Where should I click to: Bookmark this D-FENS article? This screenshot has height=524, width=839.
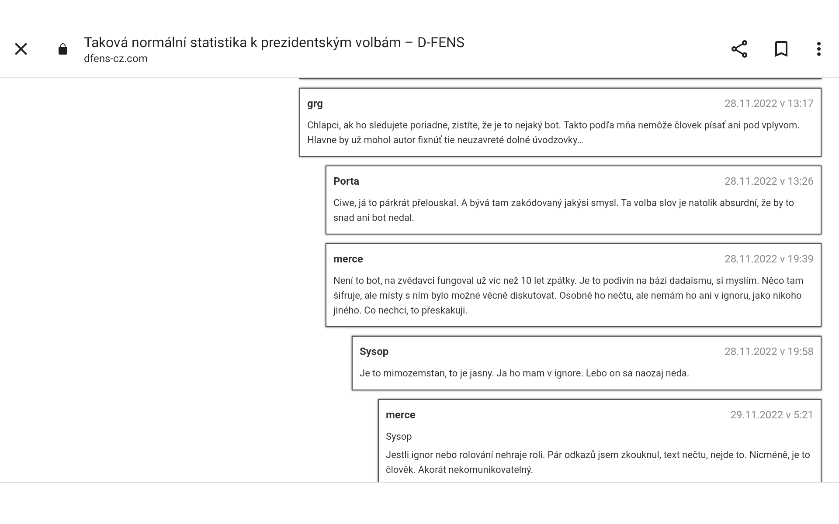tap(781, 49)
